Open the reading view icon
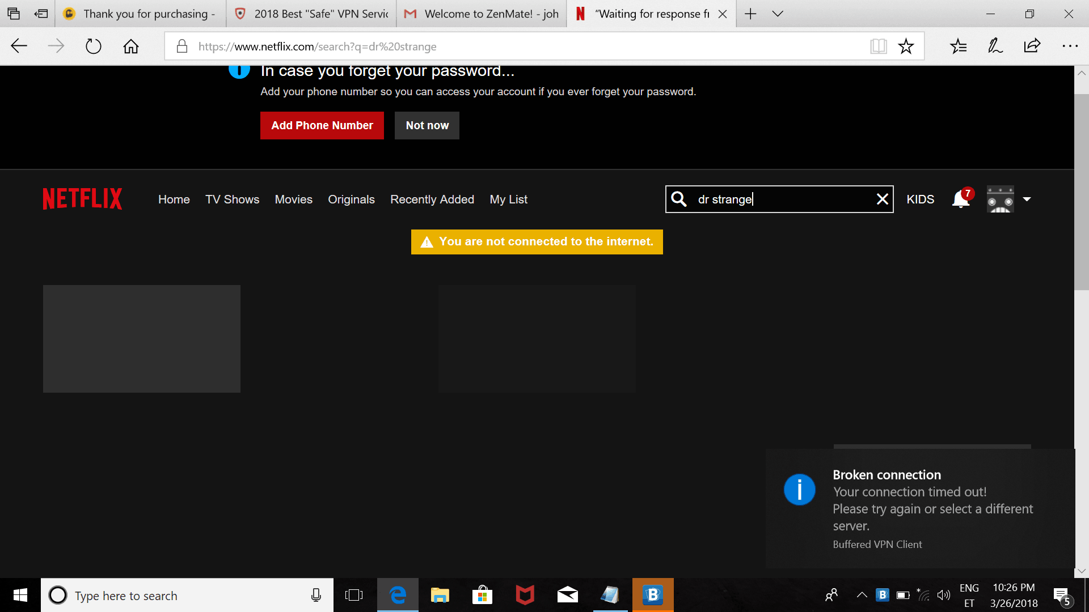Viewport: 1089px width, 612px height. point(879,46)
